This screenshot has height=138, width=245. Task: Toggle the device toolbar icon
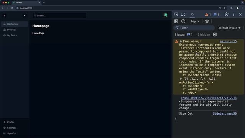(183, 15)
